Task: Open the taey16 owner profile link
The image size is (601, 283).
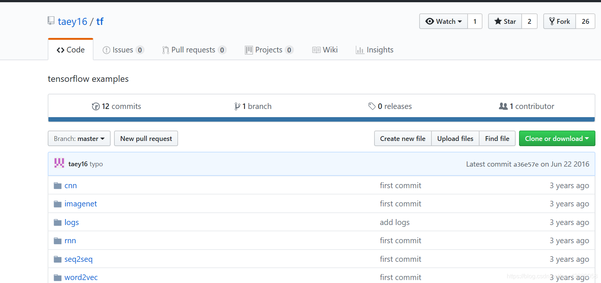Action: (x=72, y=22)
